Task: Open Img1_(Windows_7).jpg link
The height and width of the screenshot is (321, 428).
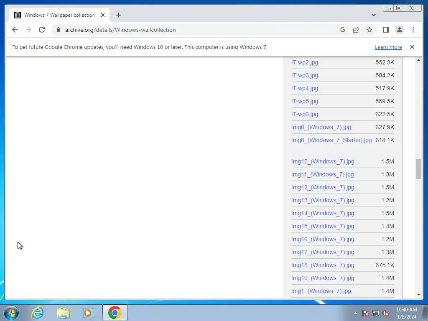Action: click(321, 291)
